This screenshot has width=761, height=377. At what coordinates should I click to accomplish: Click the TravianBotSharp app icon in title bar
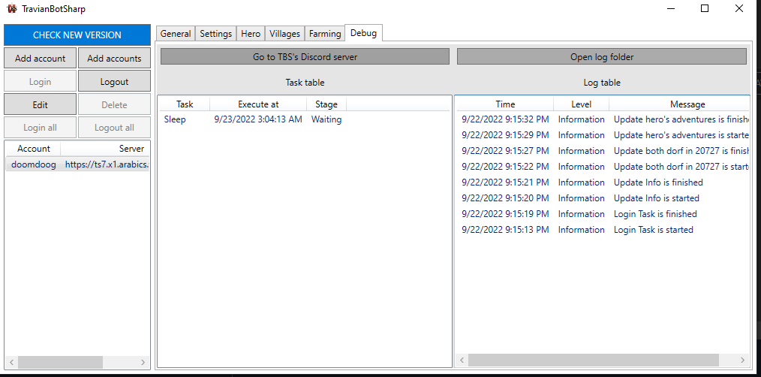pyautogui.click(x=12, y=9)
